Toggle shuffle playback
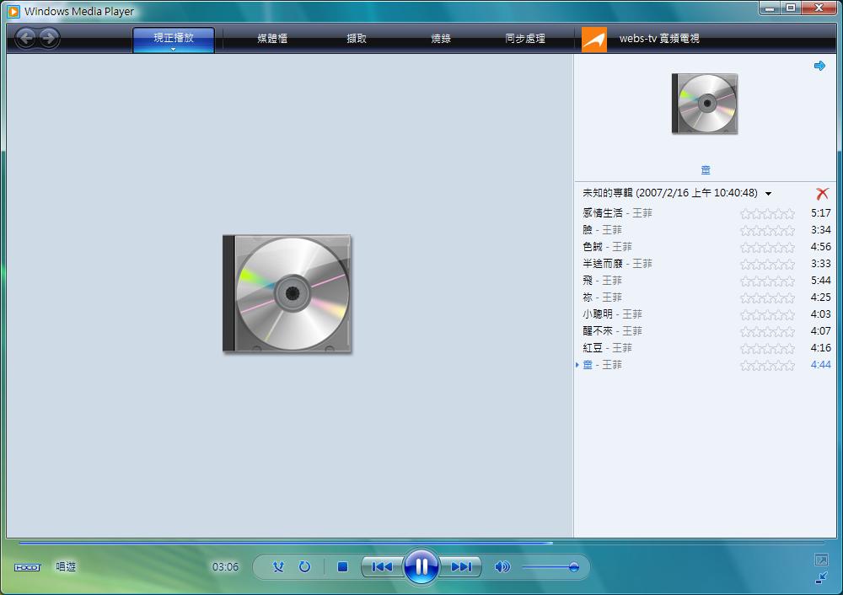843x595 pixels. (278, 566)
